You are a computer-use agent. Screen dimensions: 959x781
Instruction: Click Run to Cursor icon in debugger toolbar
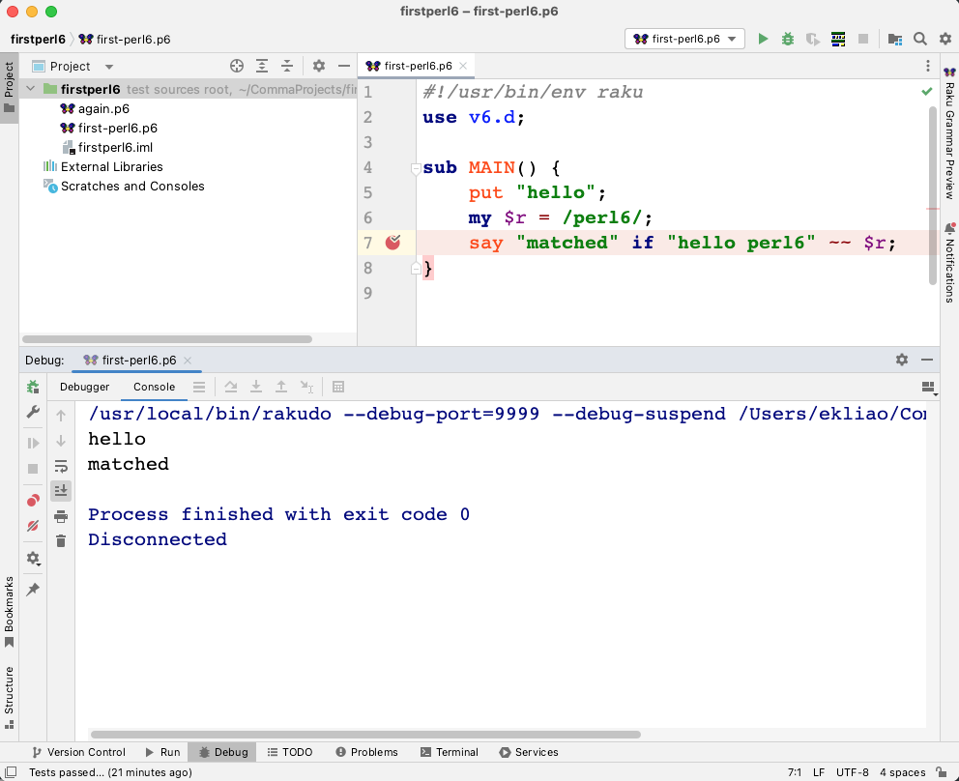[x=306, y=387]
